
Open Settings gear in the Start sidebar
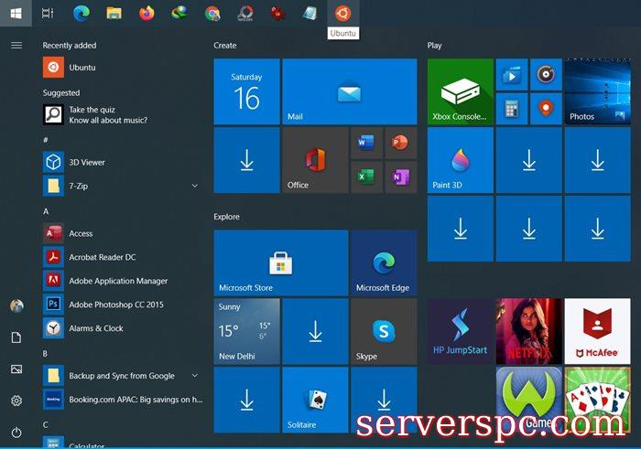[x=16, y=401]
